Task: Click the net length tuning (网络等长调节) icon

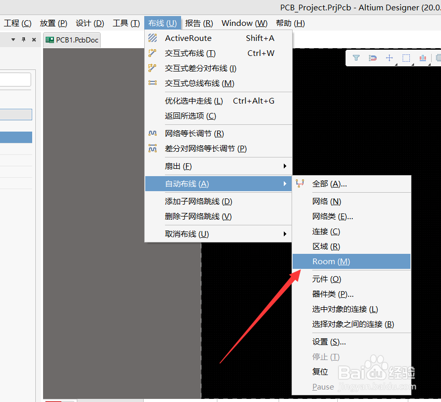Action: [x=153, y=133]
